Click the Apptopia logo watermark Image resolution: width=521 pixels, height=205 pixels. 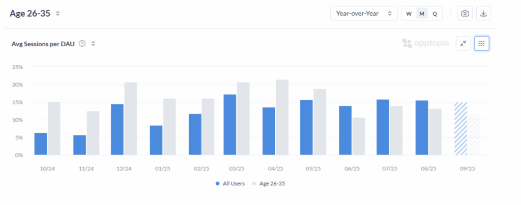click(x=425, y=43)
